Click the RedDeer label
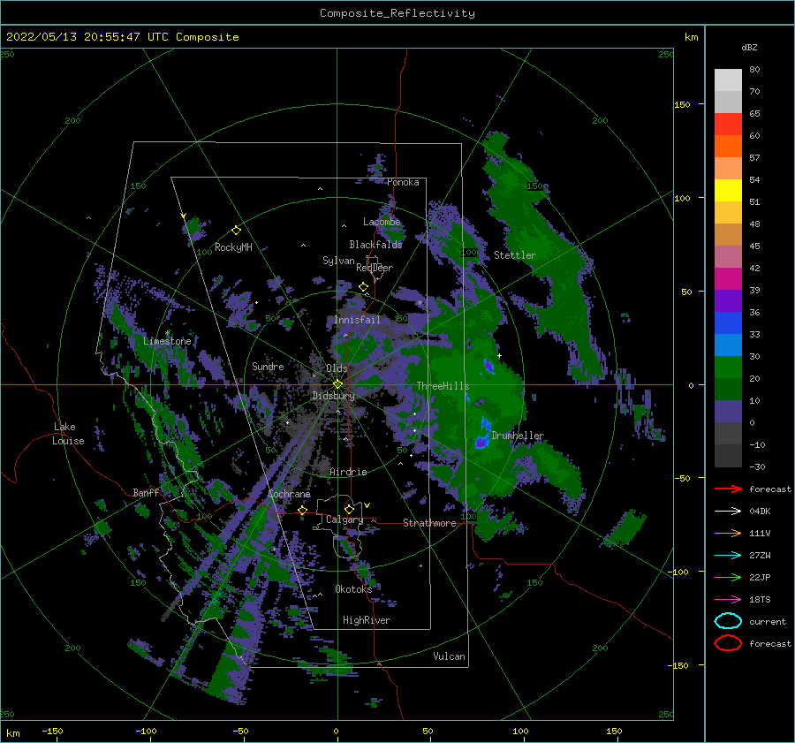Image resolution: width=795 pixels, height=743 pixels. tap(375, 268)
